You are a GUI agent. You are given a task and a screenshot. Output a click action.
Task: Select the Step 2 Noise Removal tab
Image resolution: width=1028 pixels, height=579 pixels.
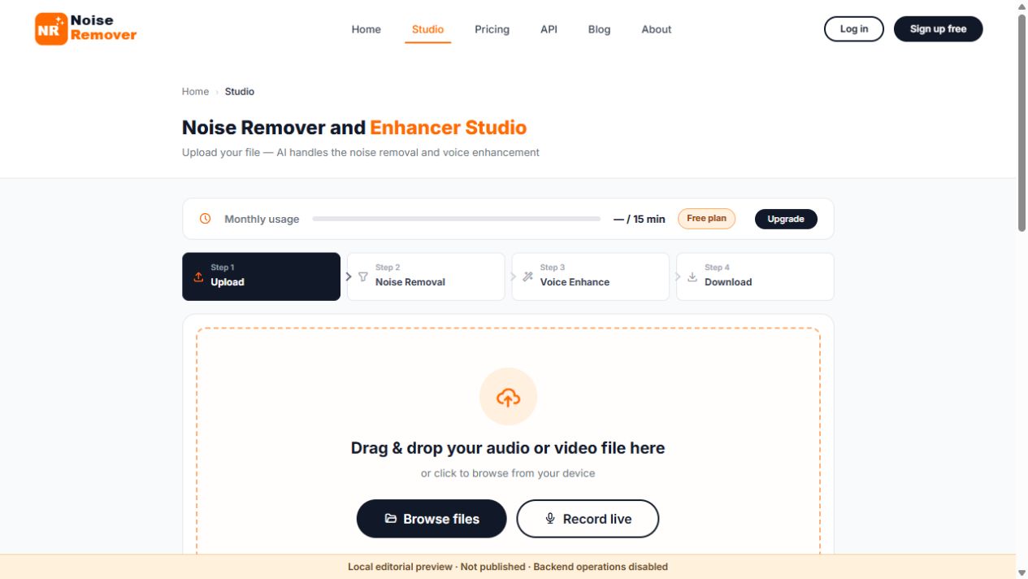tap(426, 276)
